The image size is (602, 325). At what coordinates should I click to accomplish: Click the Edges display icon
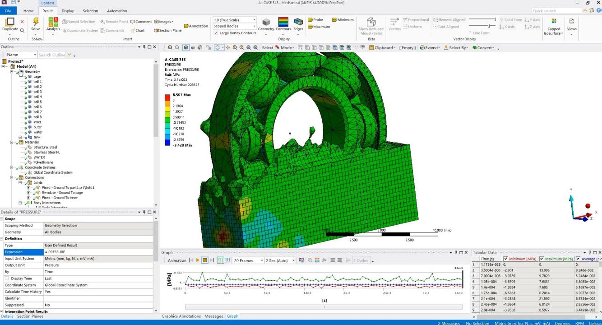coord(298,22)
